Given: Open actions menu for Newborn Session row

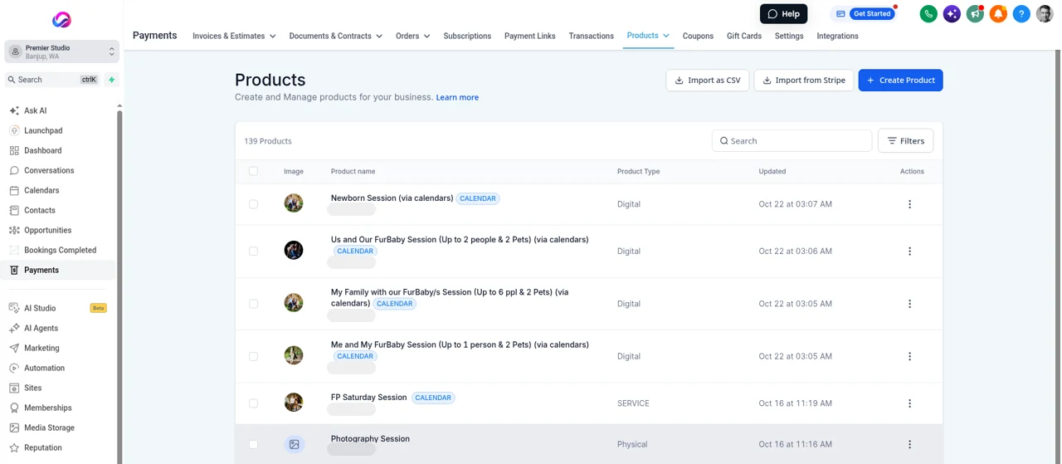Looking at the screenshot, I should tap(909, 204).
